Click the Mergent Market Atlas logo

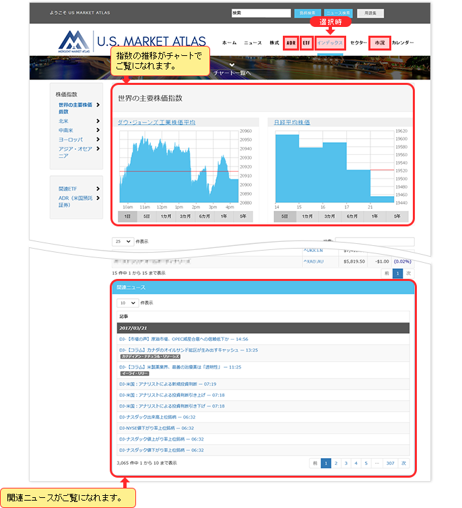coord(74,42)
